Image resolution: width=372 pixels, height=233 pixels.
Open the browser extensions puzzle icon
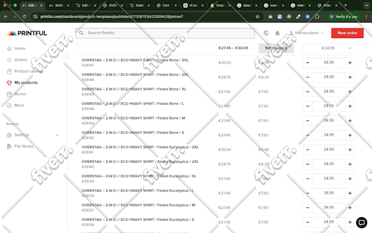point(317,16)
